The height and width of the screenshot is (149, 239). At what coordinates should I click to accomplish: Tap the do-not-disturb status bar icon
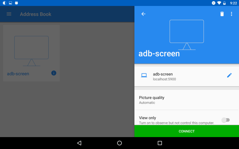pos(214,3)
